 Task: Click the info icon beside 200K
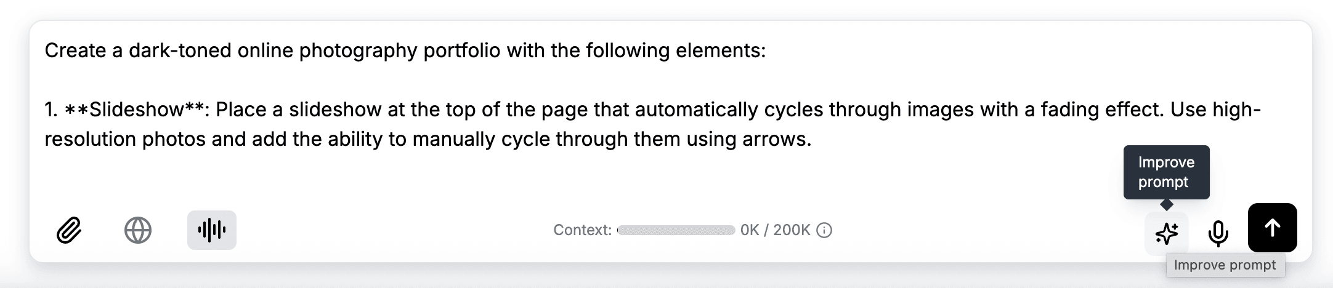pyautogui.click(x=824, y=230)
